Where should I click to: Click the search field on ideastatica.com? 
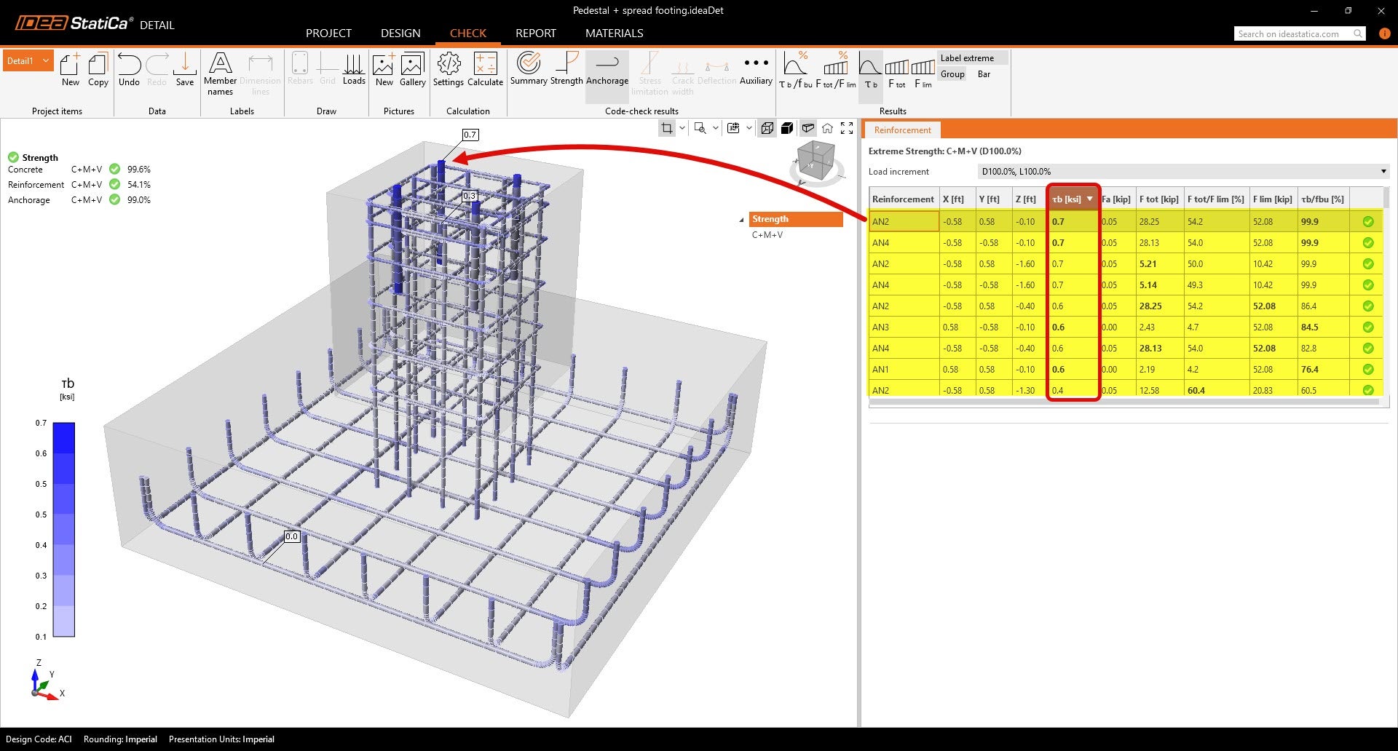click(x=1296, y=33)
